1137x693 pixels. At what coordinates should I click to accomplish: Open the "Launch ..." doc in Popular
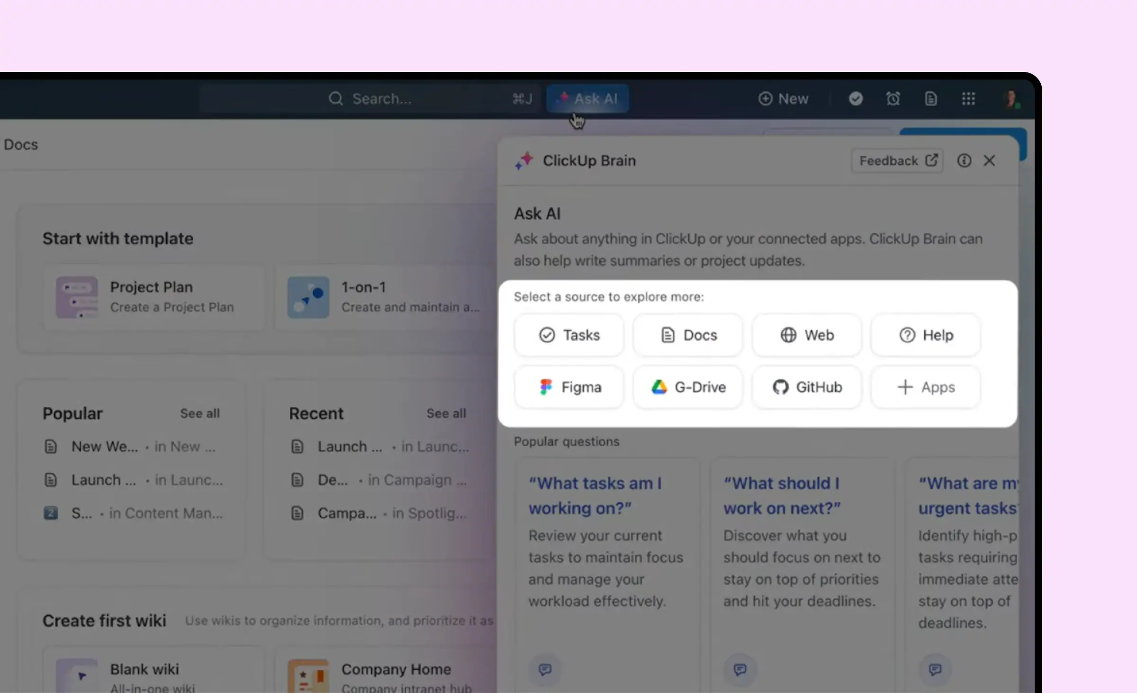134,480
